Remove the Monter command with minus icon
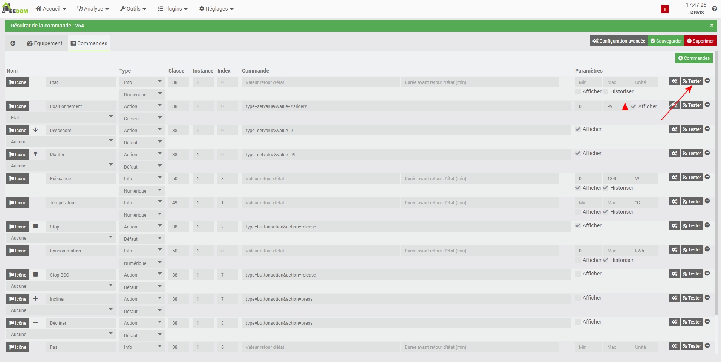Image resolution: width=721 pixels, height=362 pixels. pyautogui.click(x=707, y=153)
